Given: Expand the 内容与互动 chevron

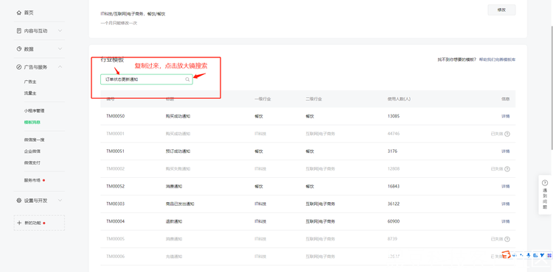Looking at the screenshot, I should coord(60,31).
